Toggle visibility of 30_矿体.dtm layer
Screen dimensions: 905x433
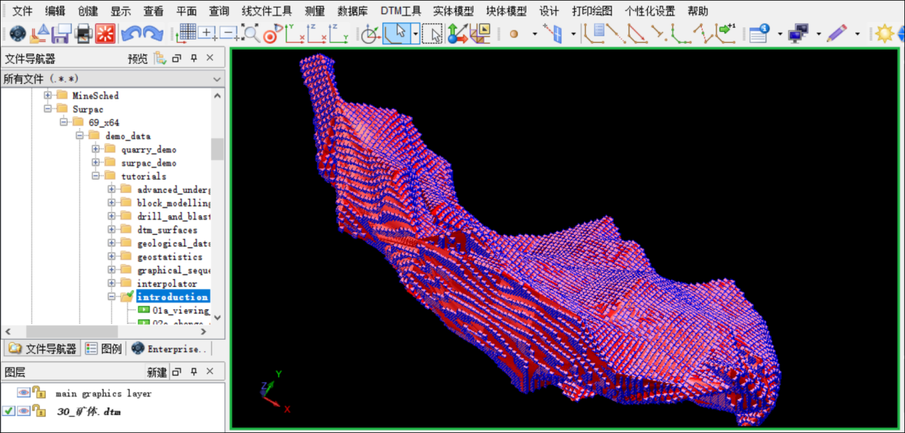pos(23,410)
